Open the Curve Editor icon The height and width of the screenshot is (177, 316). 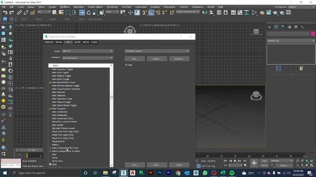point(240,13)
